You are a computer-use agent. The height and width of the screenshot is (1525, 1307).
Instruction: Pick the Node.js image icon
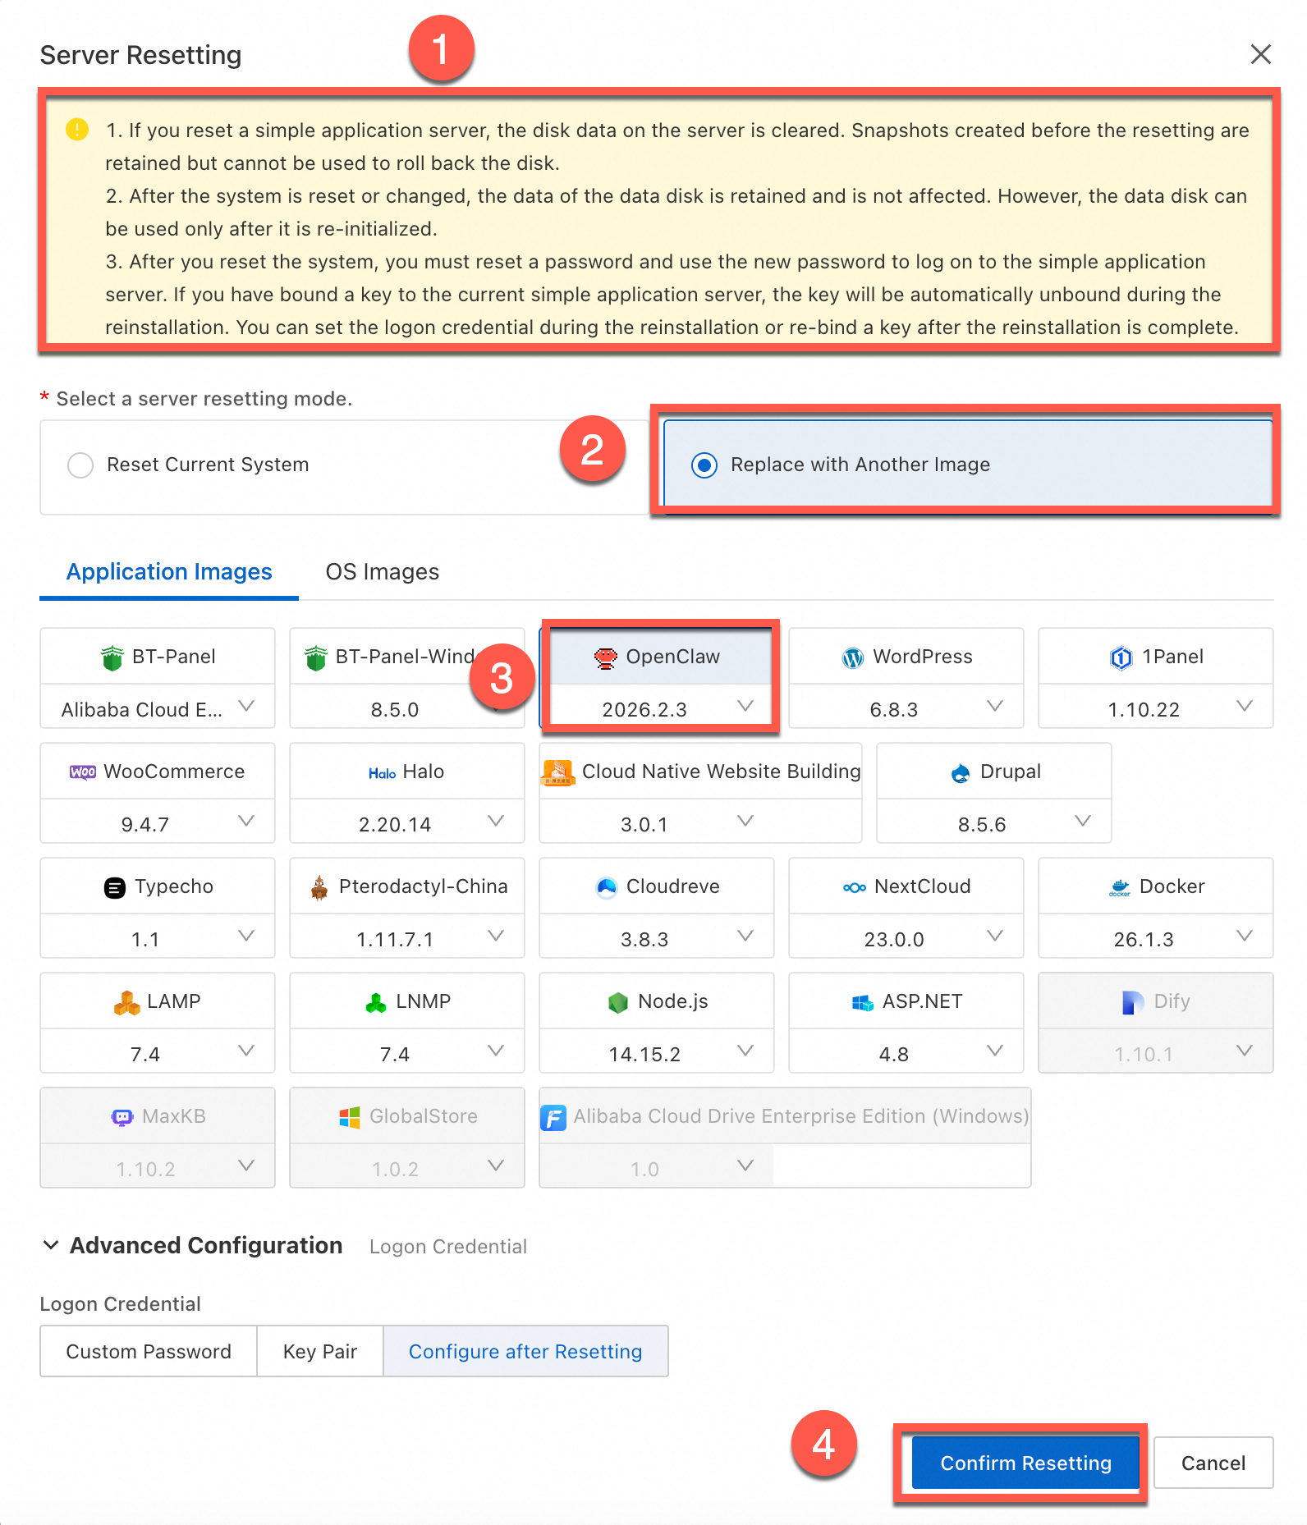tap(618, 1002)
